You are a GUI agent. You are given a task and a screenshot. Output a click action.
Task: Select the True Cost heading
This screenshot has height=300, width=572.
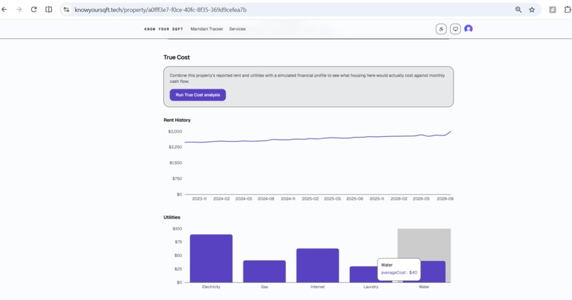177,57
